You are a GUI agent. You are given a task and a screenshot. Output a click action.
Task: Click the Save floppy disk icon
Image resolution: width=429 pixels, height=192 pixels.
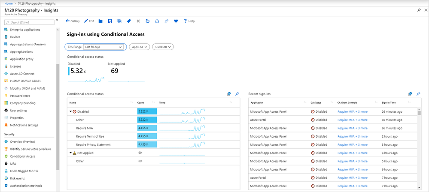[110, 21]
